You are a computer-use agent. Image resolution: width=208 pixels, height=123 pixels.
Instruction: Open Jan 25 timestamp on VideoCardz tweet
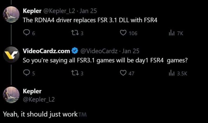point(131,50)
